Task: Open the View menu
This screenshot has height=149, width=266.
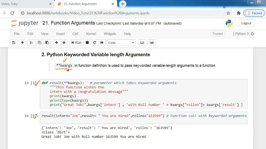Action: tap(44, 34)
